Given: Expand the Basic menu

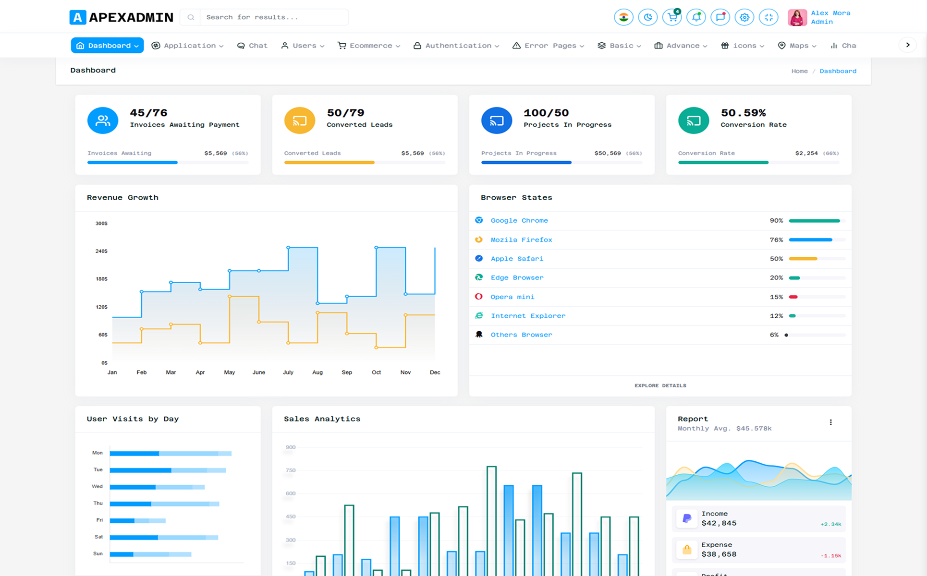Looking at the screenshot, I should click(x=619, y=46).
